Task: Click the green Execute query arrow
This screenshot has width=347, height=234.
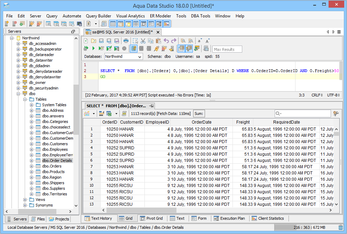Action: 94,48
